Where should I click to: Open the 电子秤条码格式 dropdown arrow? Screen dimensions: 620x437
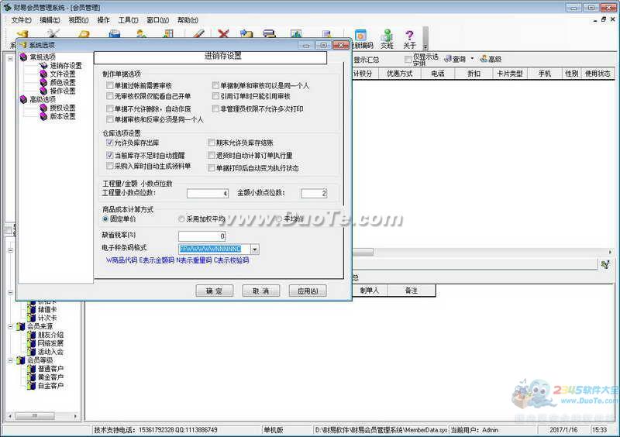click(x=255, y=249)
